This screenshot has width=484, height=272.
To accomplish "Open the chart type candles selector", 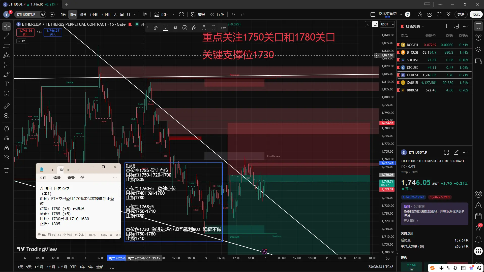I will 145,14.
